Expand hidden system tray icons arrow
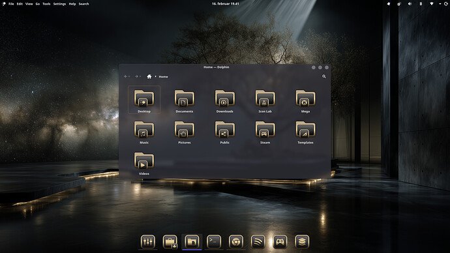Viewport: 450px width, 253px height. [440, 4]
